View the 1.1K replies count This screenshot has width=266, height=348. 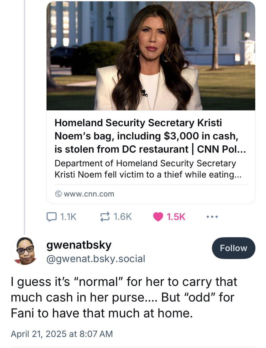68,217
